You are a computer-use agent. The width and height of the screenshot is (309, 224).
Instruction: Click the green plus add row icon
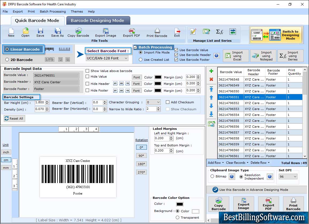[x=211, y=71]
